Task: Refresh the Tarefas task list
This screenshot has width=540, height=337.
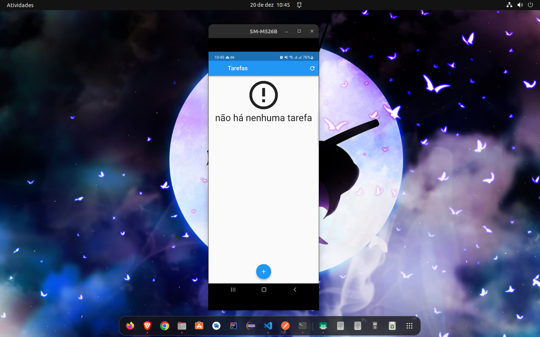Action: pyautogui.click(x=312, y=69)
